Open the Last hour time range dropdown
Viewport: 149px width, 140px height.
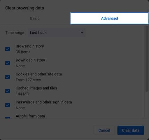coord(57,33)
